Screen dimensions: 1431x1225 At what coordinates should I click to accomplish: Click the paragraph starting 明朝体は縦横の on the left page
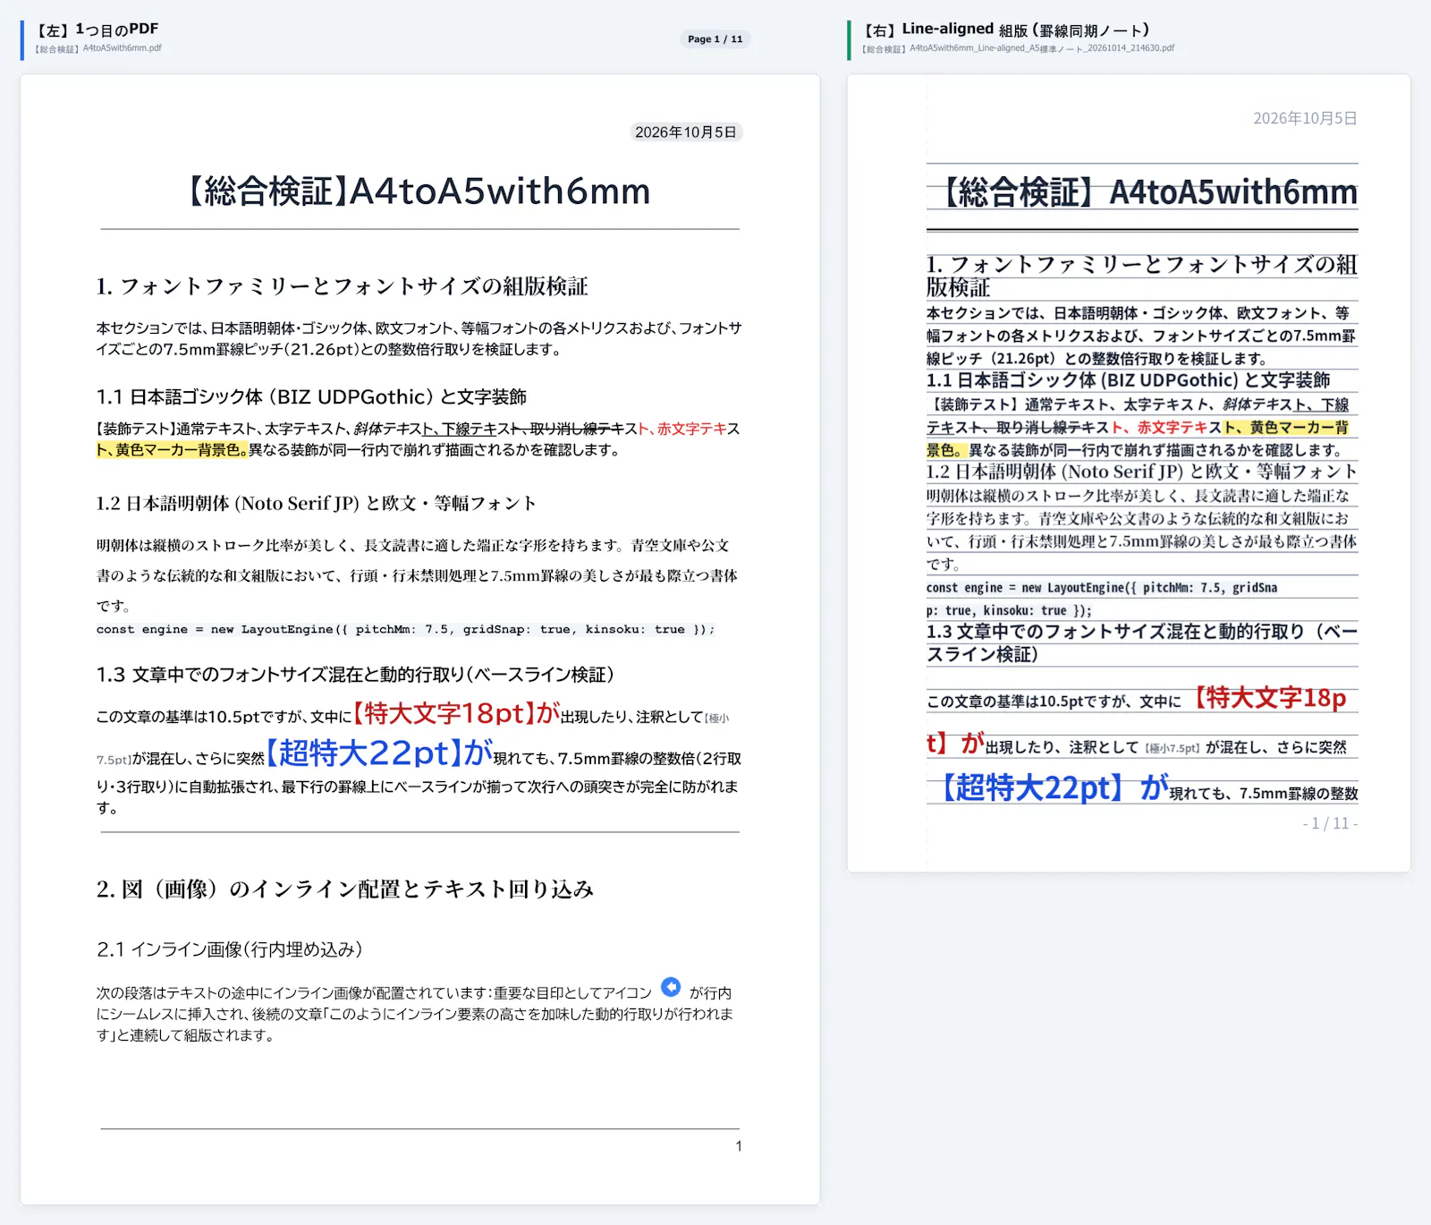coord(418,575)
